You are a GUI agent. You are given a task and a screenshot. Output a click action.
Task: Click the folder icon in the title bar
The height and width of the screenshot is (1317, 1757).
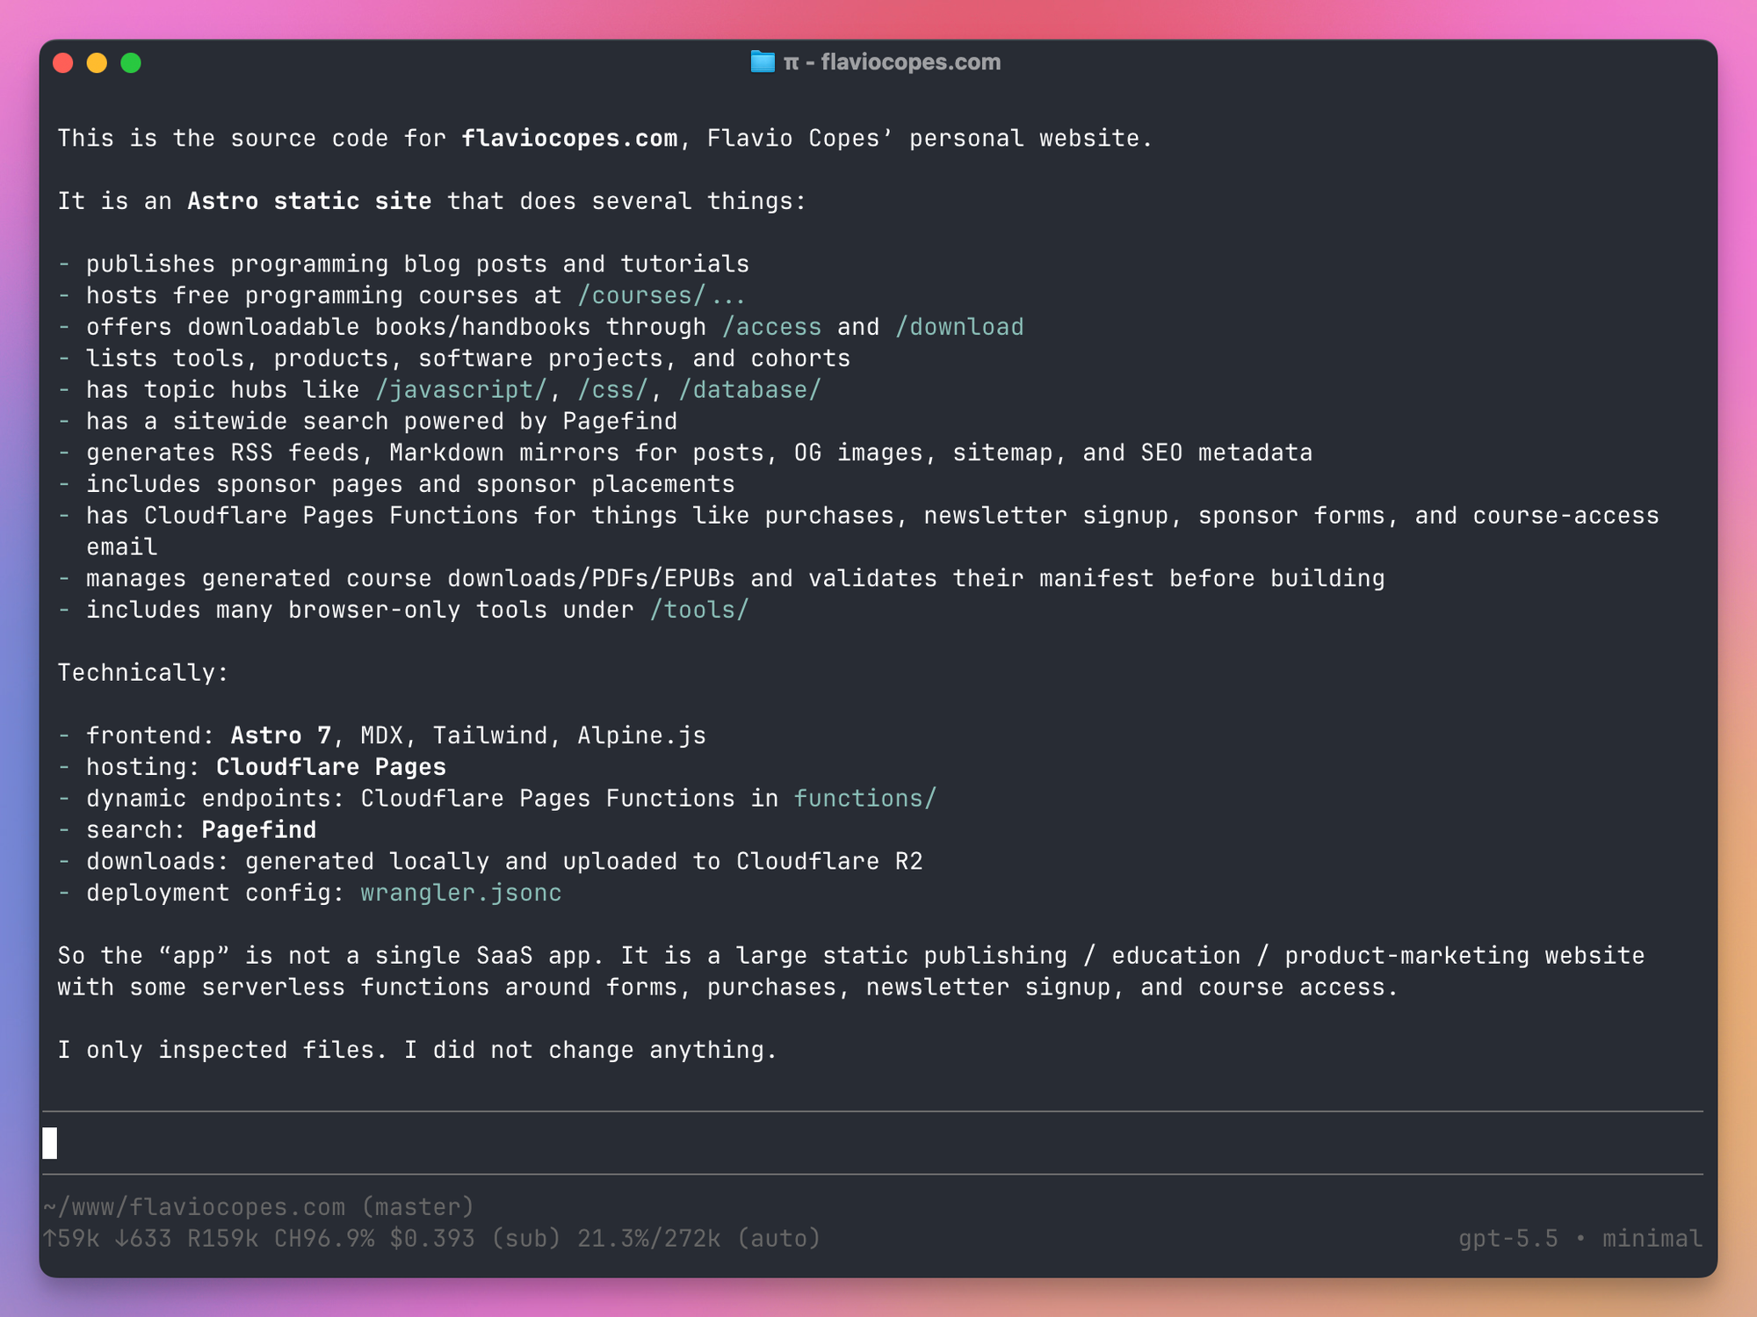[x=763, y=62]
